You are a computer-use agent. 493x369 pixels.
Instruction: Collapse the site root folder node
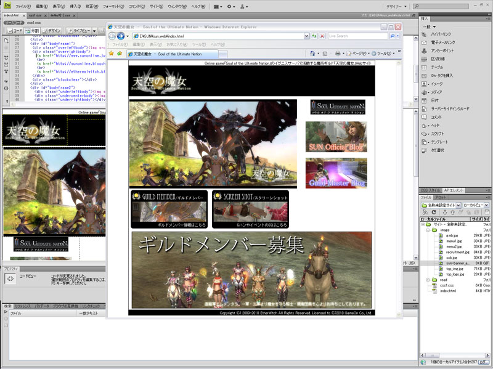[423, 224]
